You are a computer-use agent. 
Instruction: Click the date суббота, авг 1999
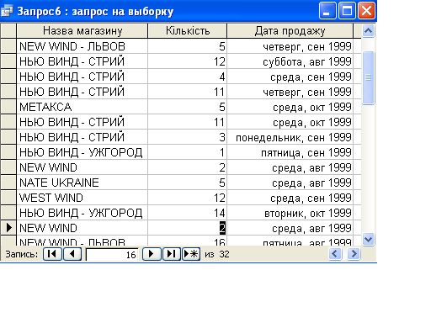(x=290, y=61)
